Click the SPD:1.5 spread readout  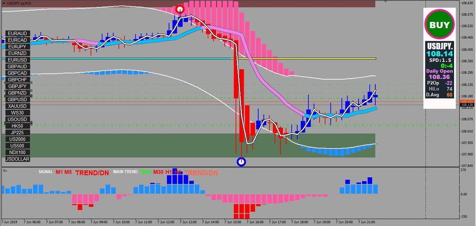[x=440, y=60]
